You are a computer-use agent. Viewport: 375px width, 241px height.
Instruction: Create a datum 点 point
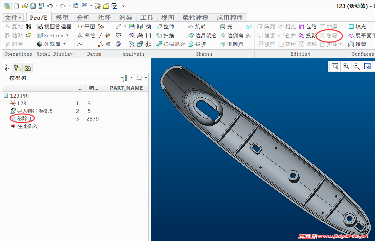[x=104, y=44]
